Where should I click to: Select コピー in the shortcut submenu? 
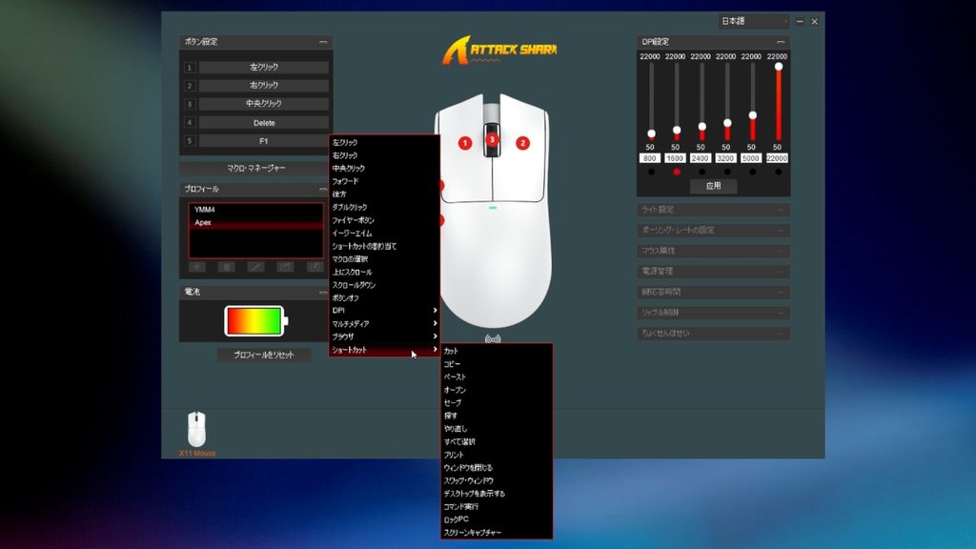click(497, 364)
